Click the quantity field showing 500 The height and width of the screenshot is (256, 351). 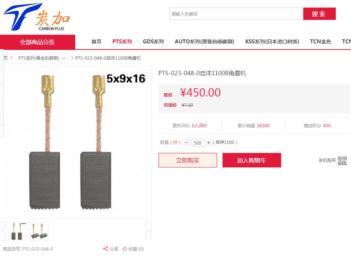198,143
